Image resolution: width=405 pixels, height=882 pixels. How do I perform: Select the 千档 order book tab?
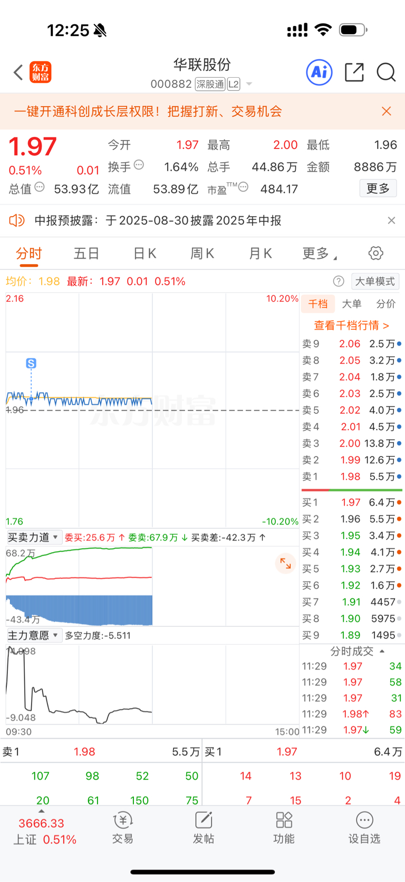pos(318,304)
